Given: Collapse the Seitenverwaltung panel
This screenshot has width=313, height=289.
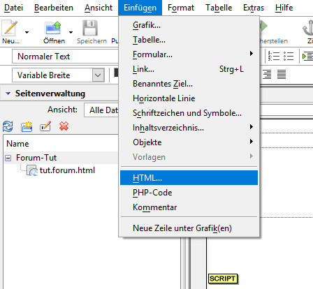Looking at the screenshot, I should click(x=8, y=94).
